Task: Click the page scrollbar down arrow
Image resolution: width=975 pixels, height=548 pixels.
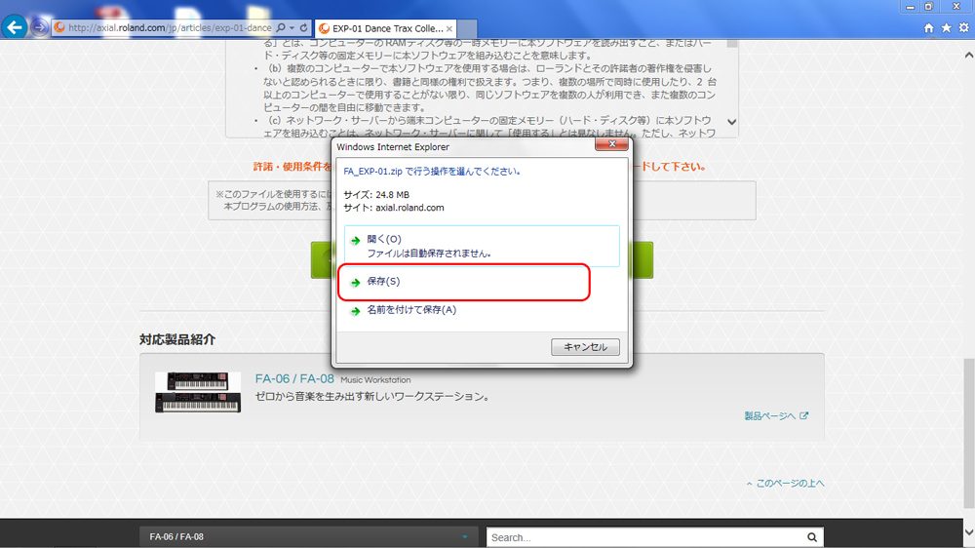Action: 969,531
